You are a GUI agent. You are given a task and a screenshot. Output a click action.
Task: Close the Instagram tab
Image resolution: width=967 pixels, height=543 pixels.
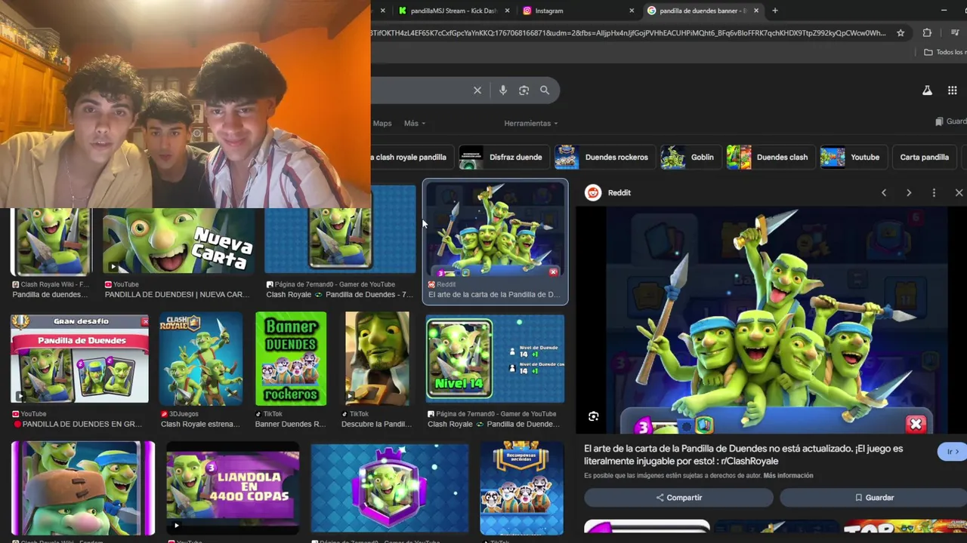632,11
